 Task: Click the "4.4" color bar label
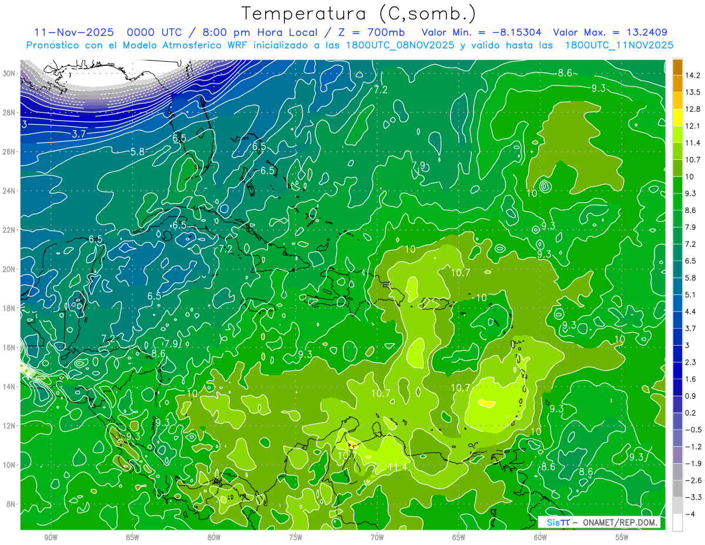[x=690, y=312]
